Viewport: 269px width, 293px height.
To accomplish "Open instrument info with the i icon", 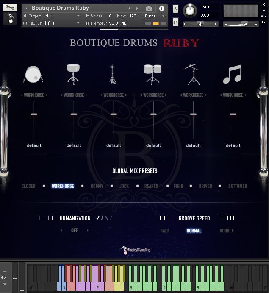I will pos(162,8).
